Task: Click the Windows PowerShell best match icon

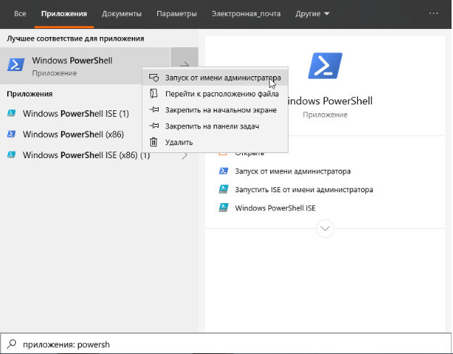Action: pos(16,65)
